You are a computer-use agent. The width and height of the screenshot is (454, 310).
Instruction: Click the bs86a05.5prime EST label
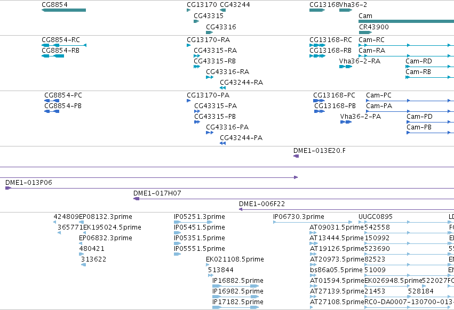pos(336,270)
